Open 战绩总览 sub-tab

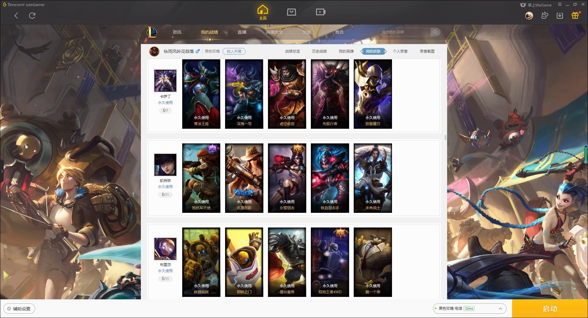pyautogui.click(x=292, y=51)
